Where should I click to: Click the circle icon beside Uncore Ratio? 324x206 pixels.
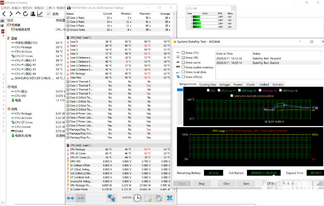68,30
